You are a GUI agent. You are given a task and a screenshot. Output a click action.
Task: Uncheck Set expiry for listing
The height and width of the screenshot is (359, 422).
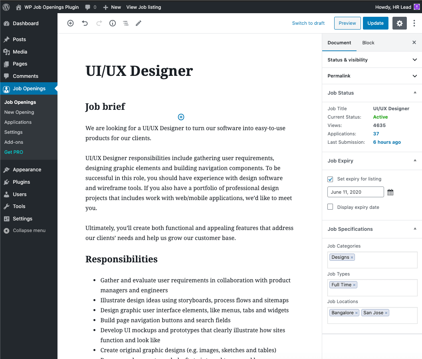tap(330, 179)
